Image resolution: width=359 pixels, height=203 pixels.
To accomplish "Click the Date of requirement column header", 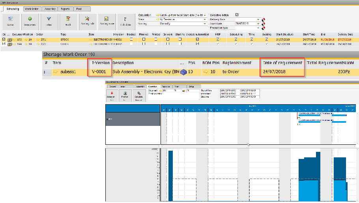I will 282,63.
